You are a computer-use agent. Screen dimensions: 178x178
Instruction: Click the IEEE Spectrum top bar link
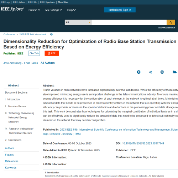[47, 2]
